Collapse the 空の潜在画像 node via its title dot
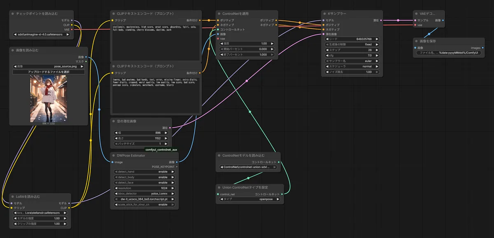Viewport: 494px width, 238px height. (114, 121)
